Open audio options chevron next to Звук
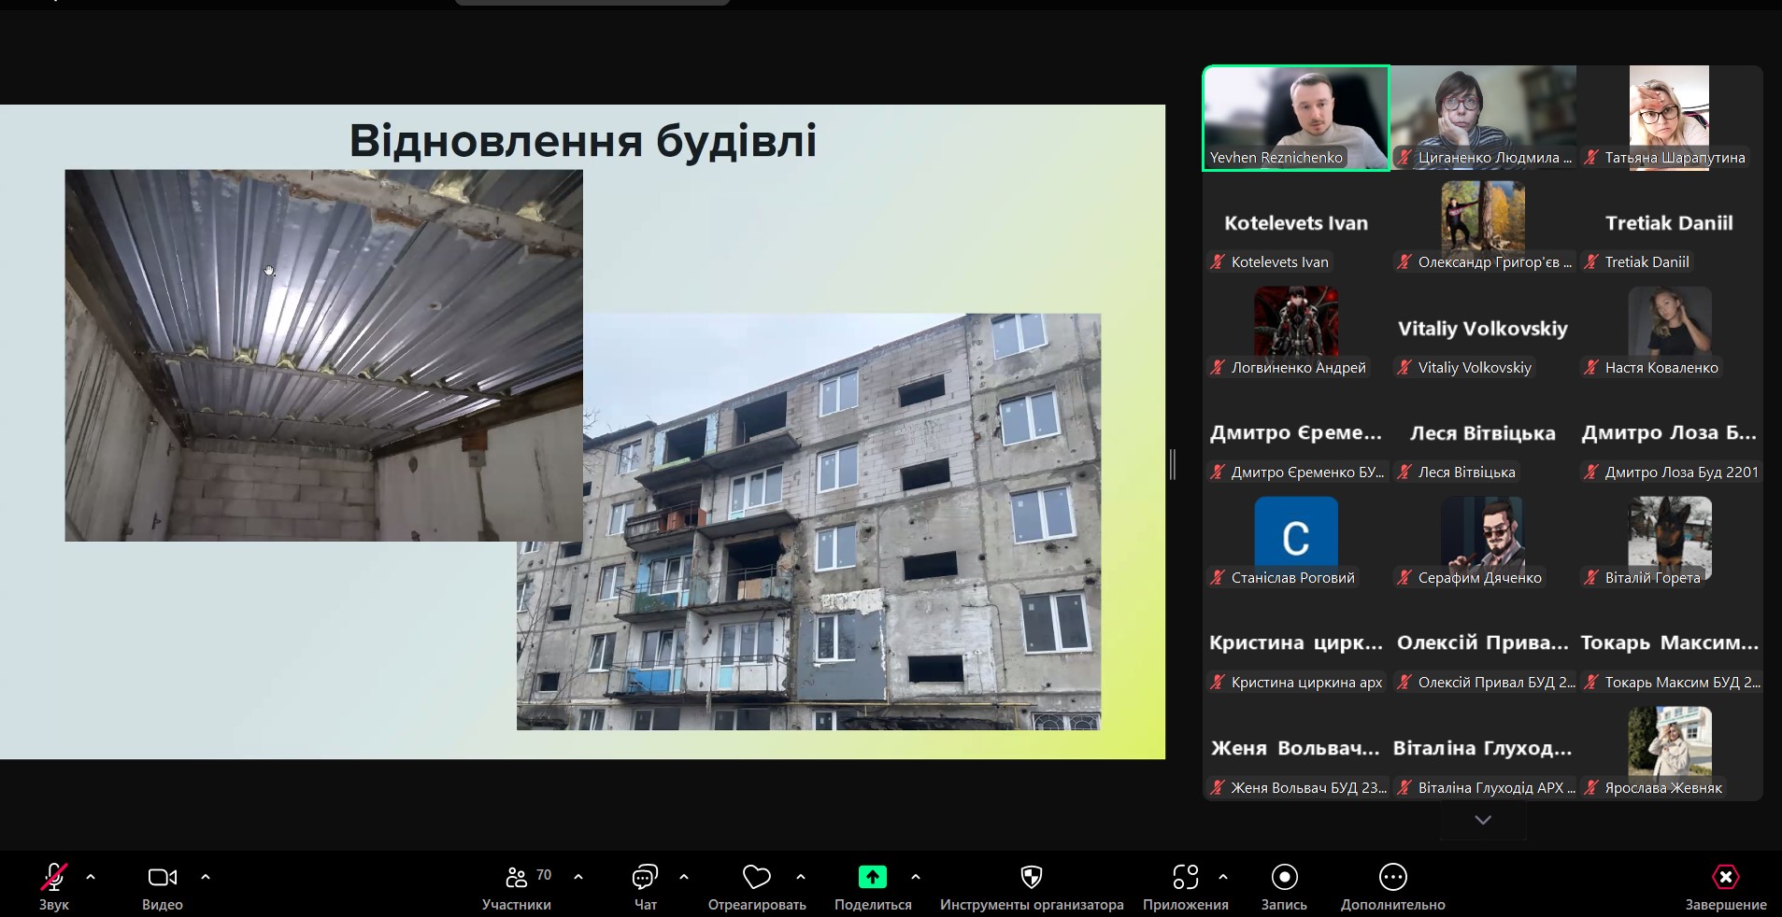 tap(91, 877)
